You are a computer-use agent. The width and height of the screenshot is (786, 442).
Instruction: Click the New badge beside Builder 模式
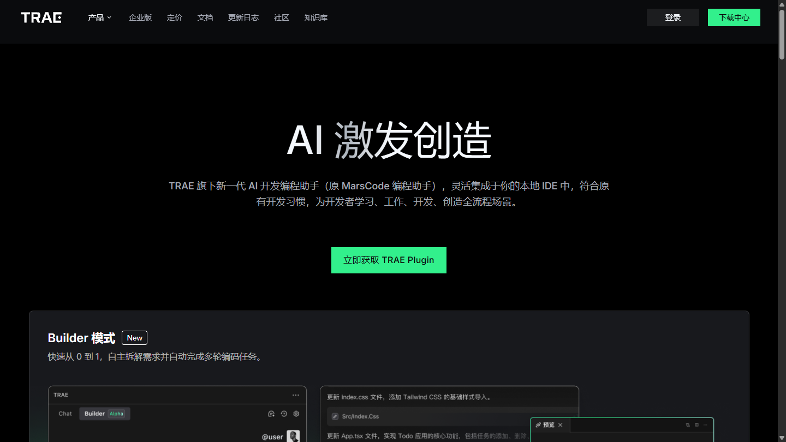tap(135, 338)
